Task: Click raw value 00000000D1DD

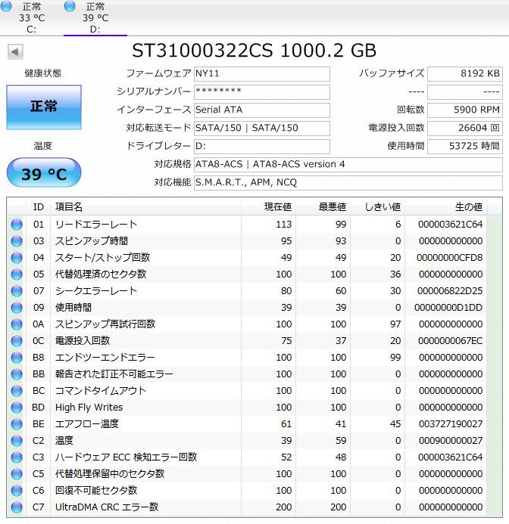Action: tap(448, 308)
